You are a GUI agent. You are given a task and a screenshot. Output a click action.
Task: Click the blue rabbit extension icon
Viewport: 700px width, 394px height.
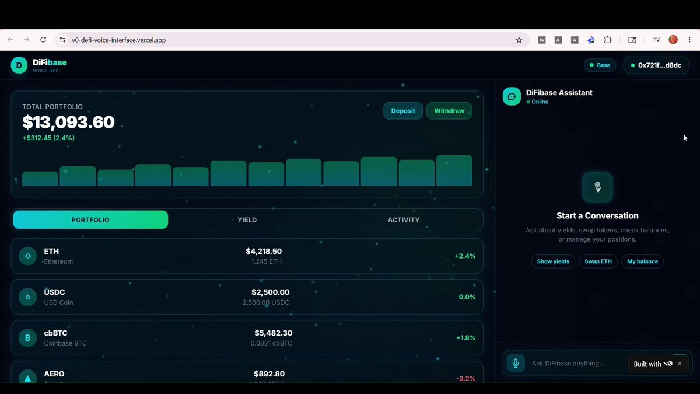tap(591, 40)
